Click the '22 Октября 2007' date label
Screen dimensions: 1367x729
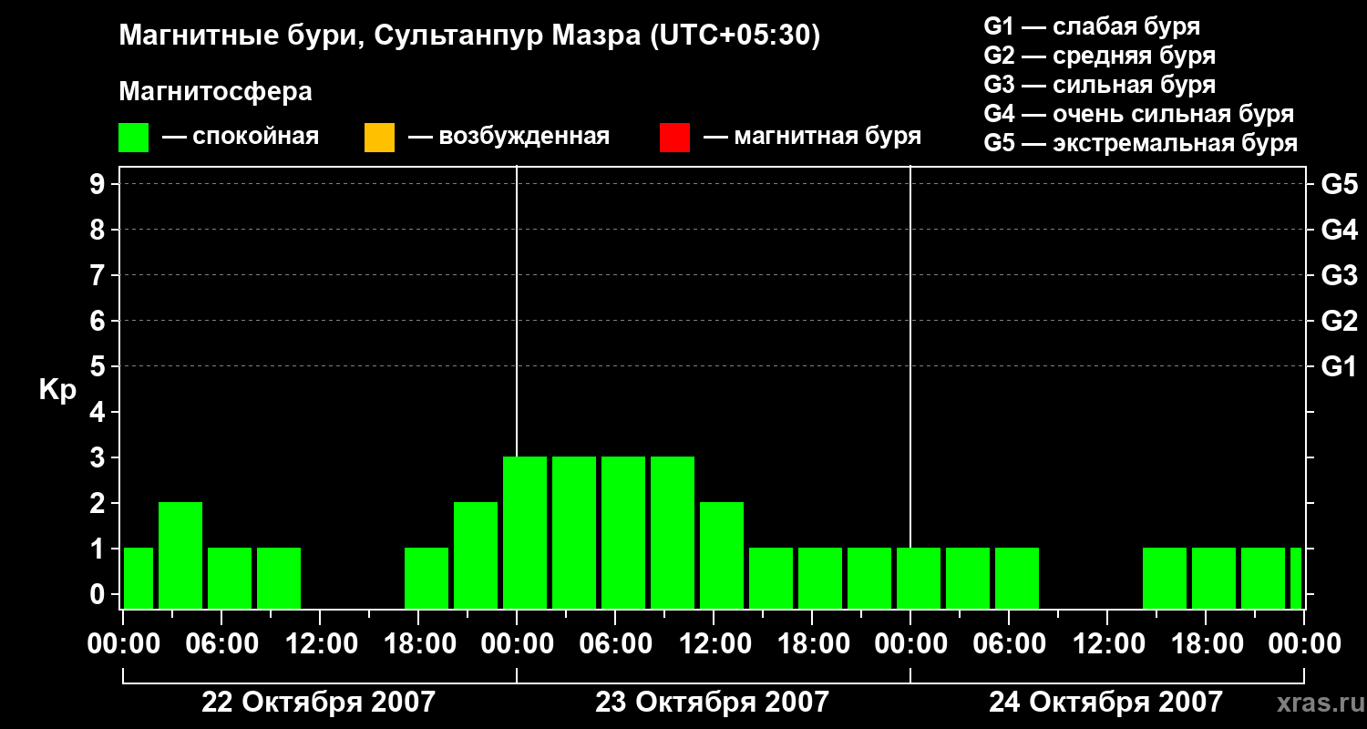click(x=318, y=703)
